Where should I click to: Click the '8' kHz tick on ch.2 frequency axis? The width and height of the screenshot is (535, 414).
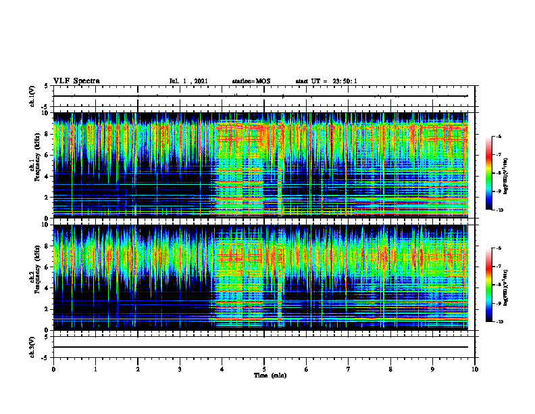coord(47,246)
